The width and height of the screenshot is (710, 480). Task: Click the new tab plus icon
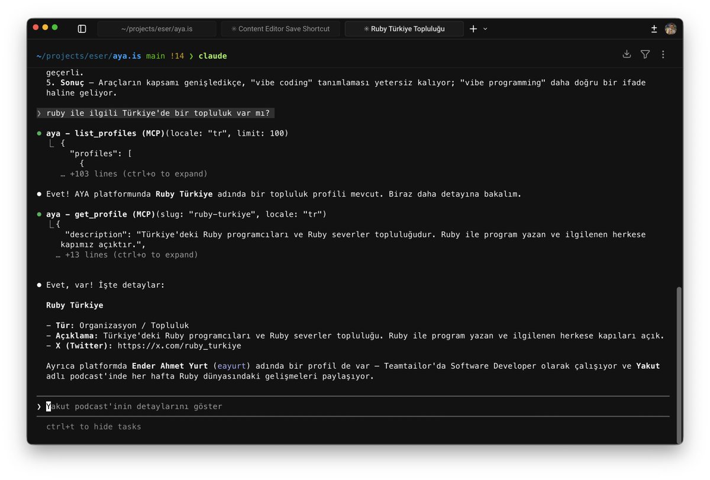[x=473, y=28]
